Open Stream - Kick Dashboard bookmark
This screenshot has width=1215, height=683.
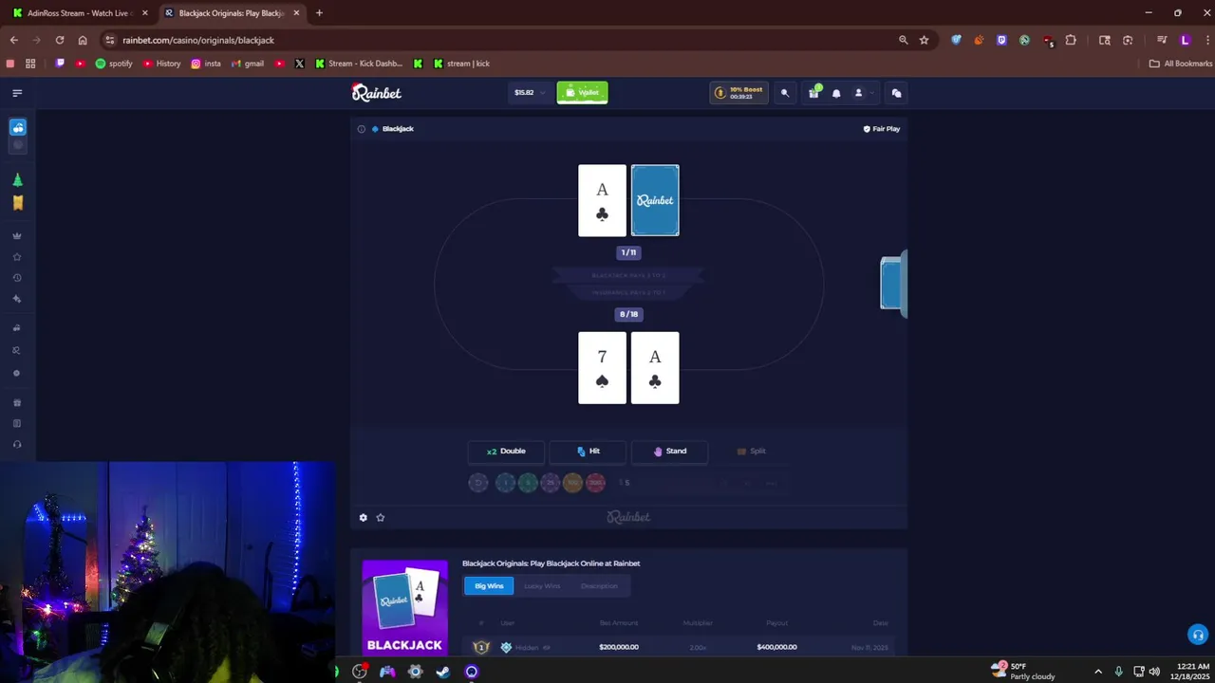(359, 64)
